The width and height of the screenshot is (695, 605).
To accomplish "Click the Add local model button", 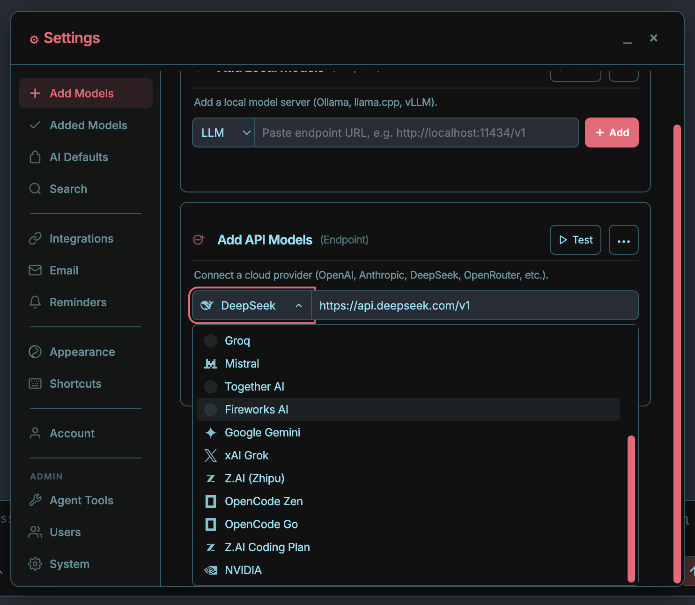I will [x=612, y=133].
